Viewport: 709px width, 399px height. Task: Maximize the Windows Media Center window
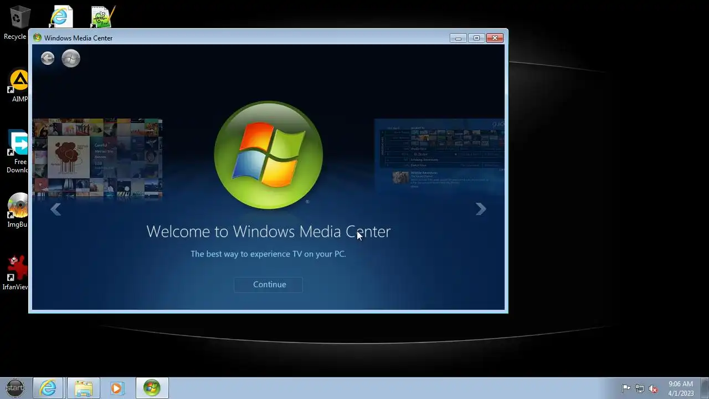point(476,38)
